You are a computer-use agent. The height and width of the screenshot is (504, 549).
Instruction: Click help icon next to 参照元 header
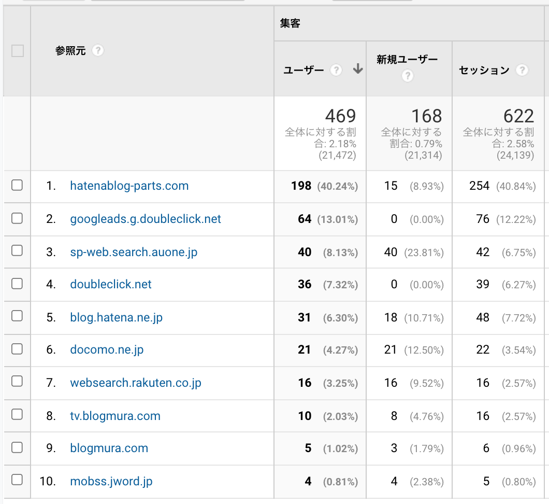[98, 51]
